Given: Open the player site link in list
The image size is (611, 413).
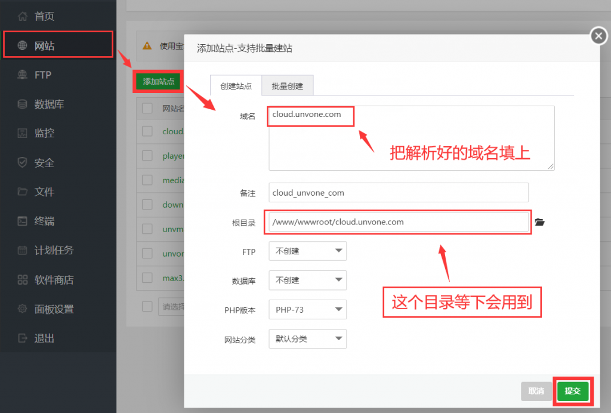Looking at the screenshot, I should pyautogui.click(x=173, y=156).
